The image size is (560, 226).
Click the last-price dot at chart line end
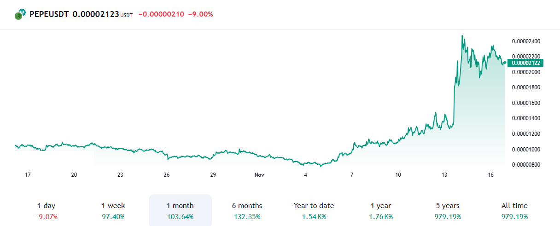tap(505, 63)
